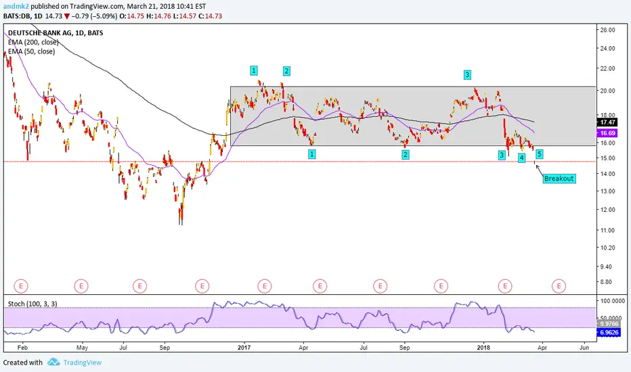Select the Breakout annotation label
The image size is (631, 372).
click(x=559, y=179)
